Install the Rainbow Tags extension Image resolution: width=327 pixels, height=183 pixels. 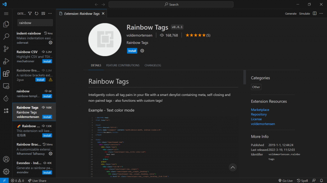(x=132, y=51)
